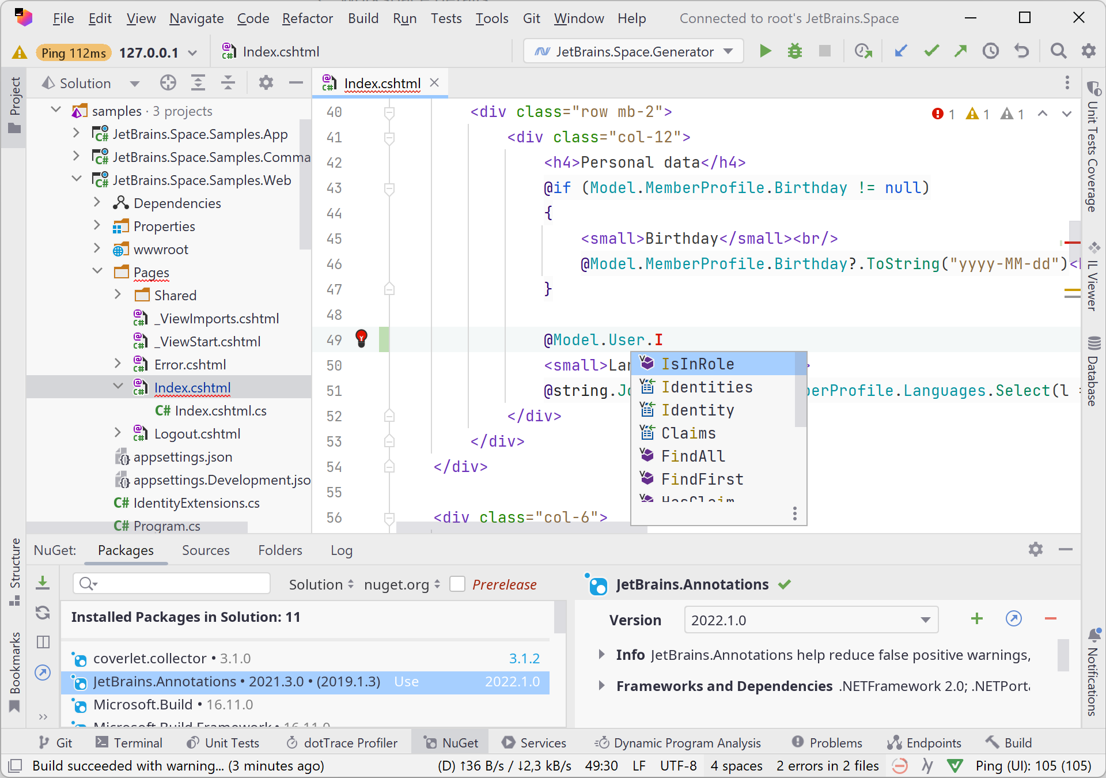Expand all nodes in Solution explorer
Viewport: 1106px width, 778px height.
(x=198, y=83)
